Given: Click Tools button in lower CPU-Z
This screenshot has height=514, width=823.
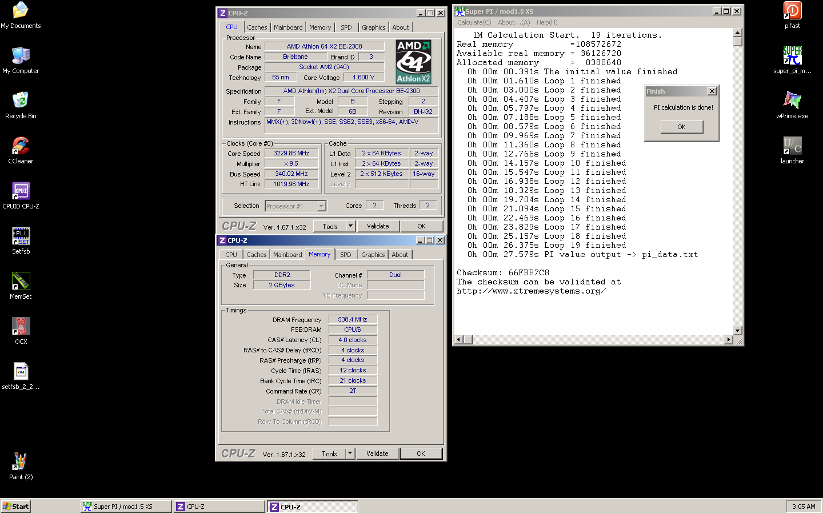Looking at the screenshot, I should [330, 453].
